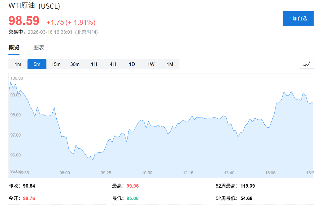This screenshot has height=208, width=317.
Task: Select the 1D daily interval
Action: point(132,64)
